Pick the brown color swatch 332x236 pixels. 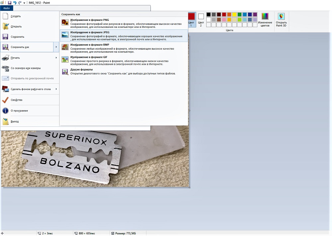coord(219,20)
